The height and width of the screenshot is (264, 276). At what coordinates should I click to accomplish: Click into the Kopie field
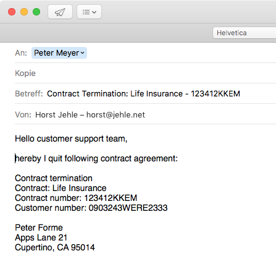click(145, 73)
